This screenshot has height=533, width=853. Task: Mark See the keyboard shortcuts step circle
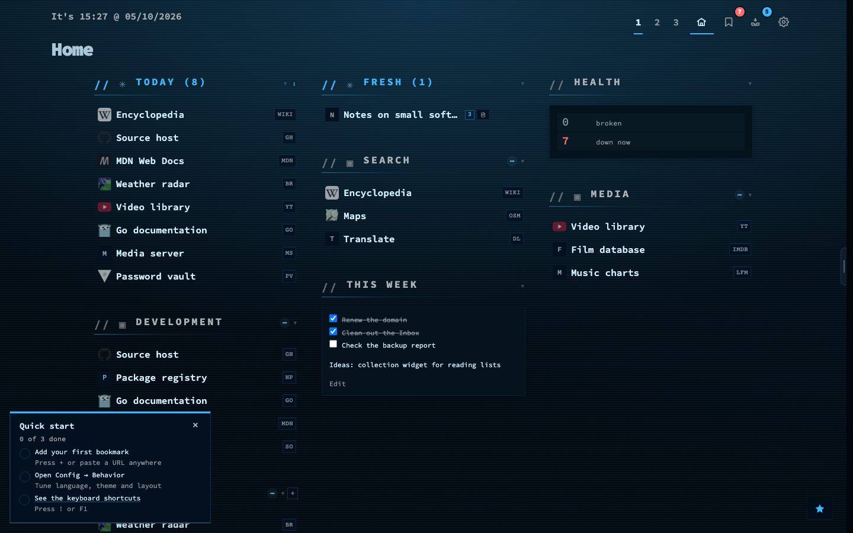click(25, 500)
